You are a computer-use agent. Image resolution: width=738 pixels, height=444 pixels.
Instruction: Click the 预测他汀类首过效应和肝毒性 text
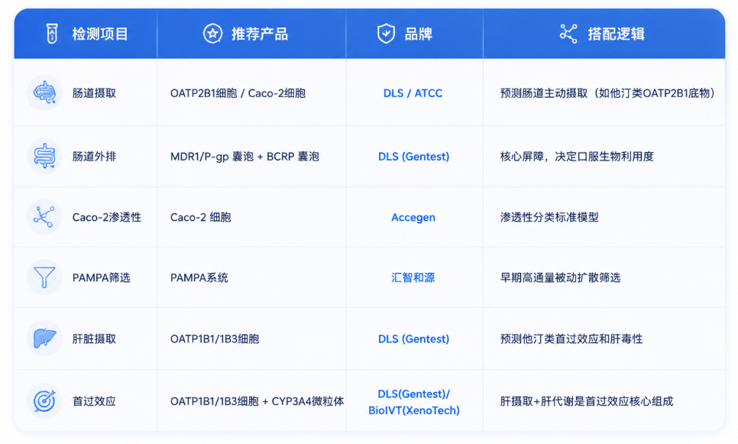571,339
